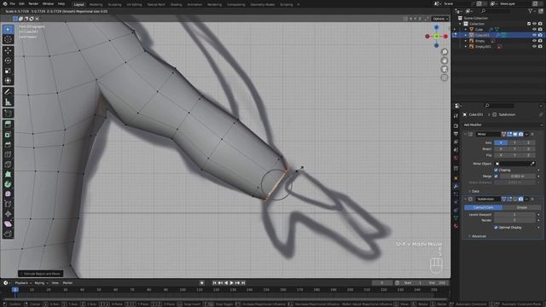Open the File menu

point(13,3)
